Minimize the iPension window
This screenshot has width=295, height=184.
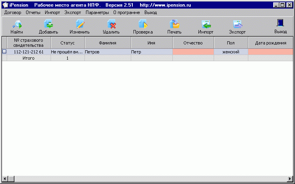pyautogui.click(x=276, y=5)
